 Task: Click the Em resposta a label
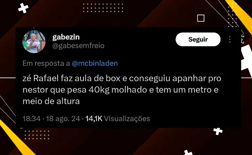[46, 63]
